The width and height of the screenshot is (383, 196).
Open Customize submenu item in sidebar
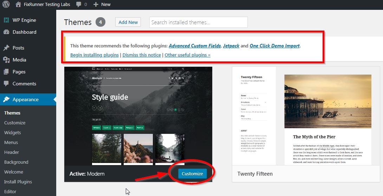15,123
